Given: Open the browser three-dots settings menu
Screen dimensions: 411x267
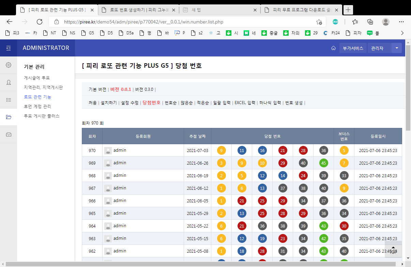Looking at the screenshot, I should point(401,22).
